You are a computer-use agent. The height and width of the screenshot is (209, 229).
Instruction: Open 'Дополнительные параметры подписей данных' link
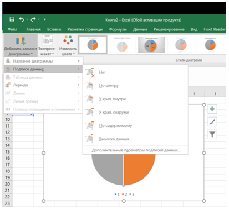pyautogui.click(x=136, y=150)
